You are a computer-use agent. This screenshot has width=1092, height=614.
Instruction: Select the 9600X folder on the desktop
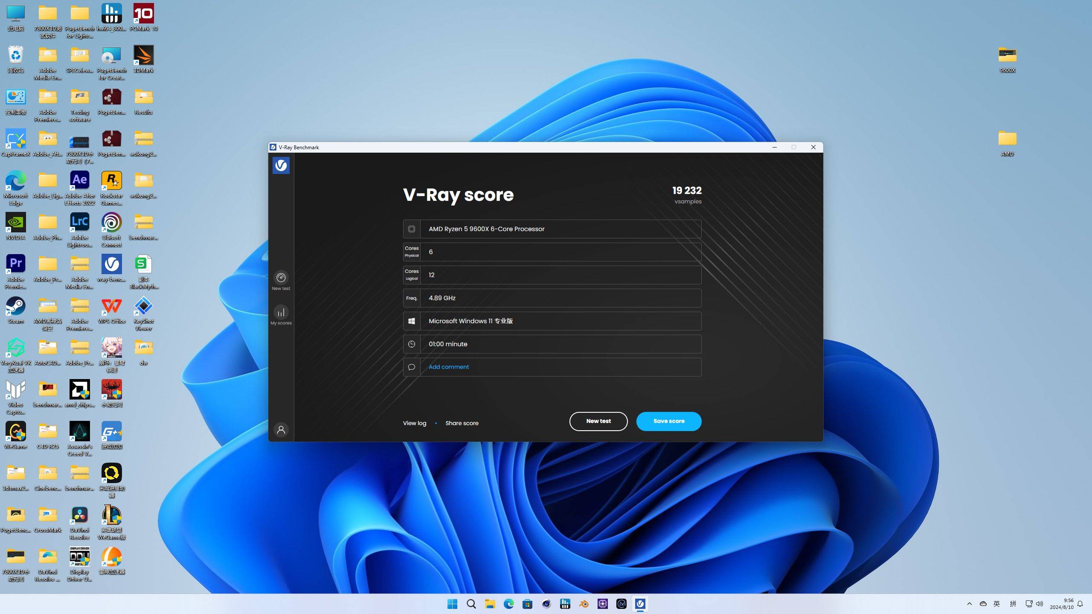[x=1007, y=59]
